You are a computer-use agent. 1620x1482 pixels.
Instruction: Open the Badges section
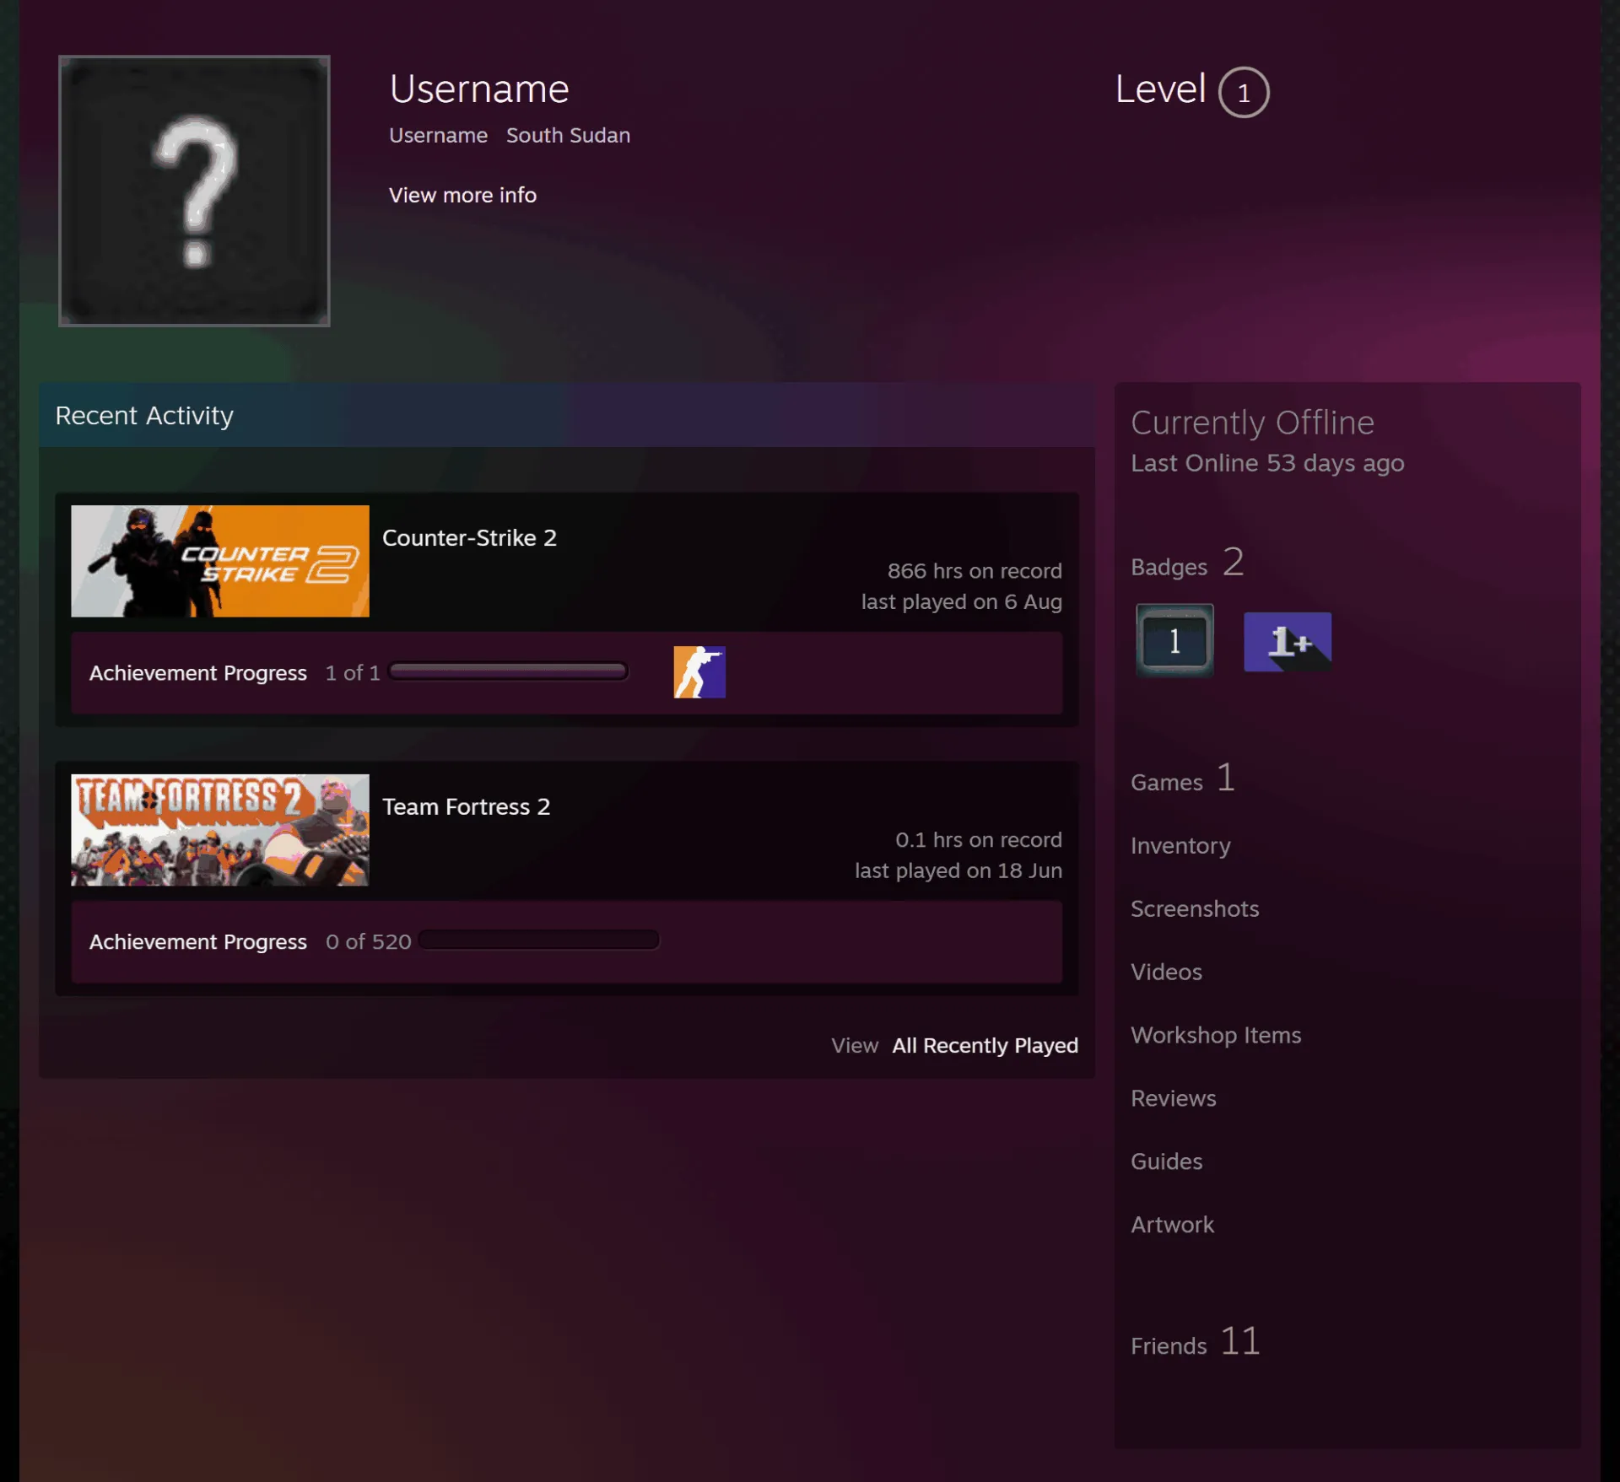click(1186, 563)
